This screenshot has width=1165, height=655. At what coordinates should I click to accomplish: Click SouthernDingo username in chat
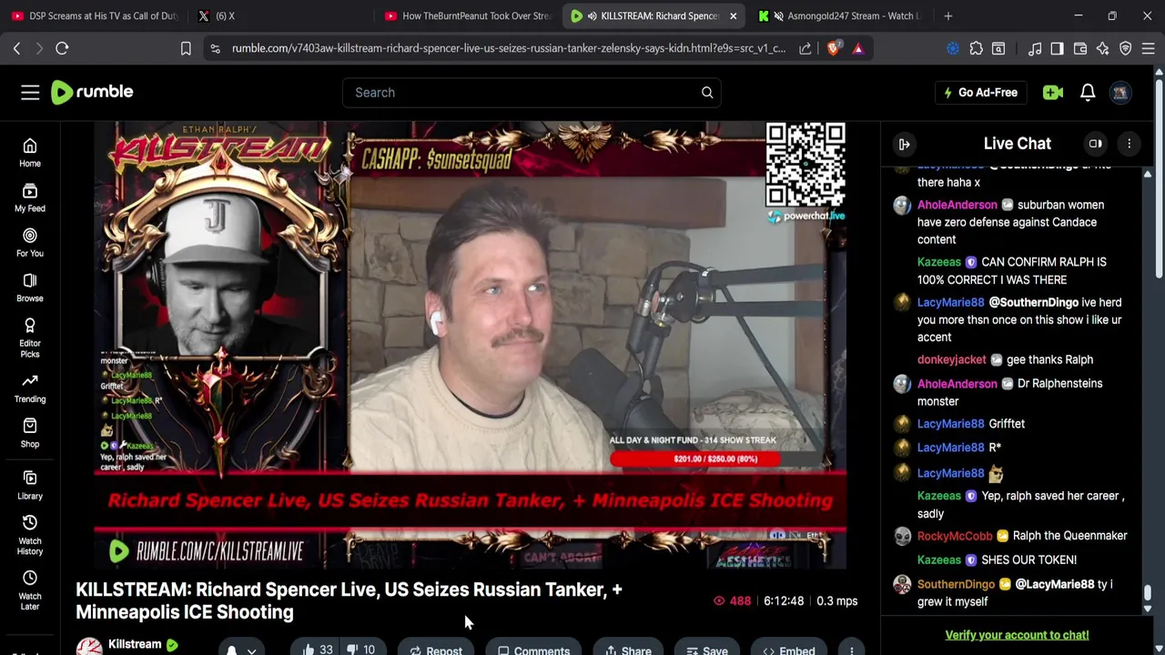point(956,584)
